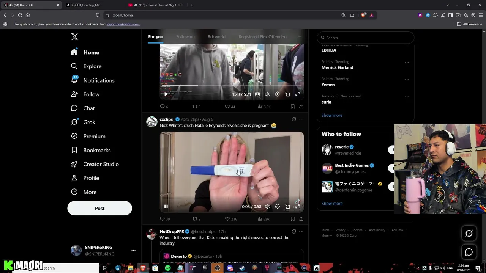Open settings gear on the cxclips video

[278, 206]
